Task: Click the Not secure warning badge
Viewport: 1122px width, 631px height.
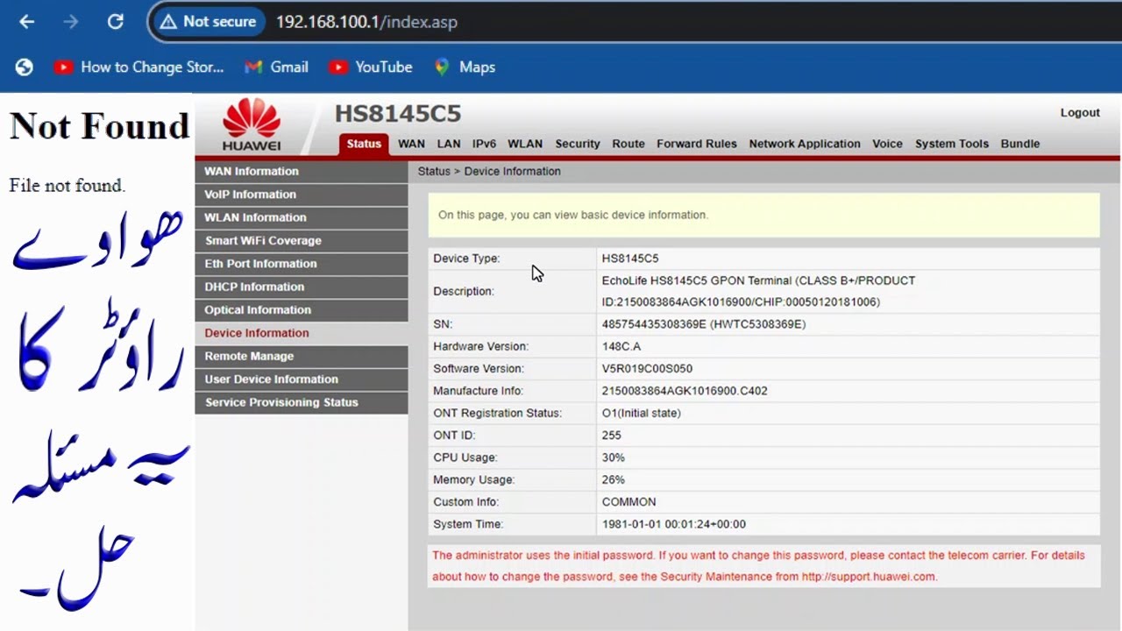Action: (208, 22)
